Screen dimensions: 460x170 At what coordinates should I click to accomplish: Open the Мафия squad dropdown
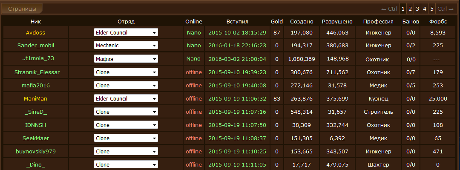tap(126, 59)
